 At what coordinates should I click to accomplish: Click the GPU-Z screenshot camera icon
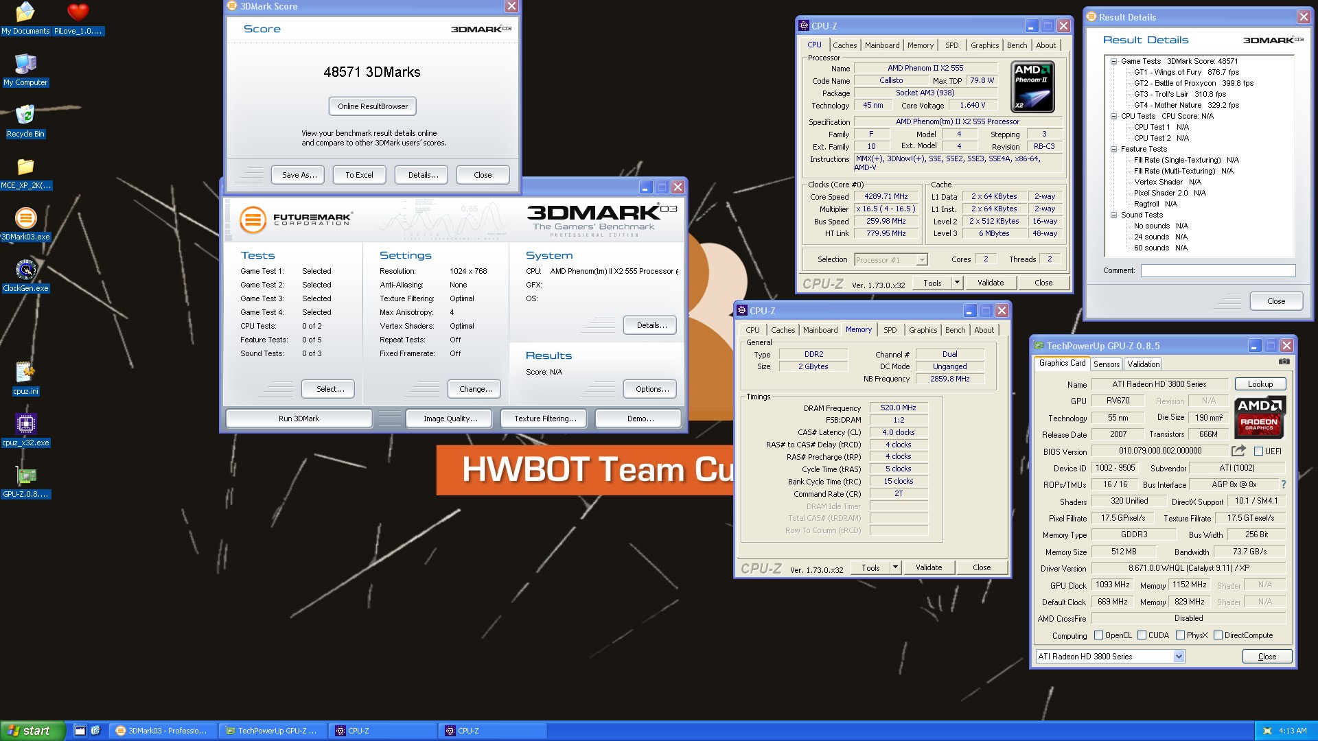point(1284,362)
